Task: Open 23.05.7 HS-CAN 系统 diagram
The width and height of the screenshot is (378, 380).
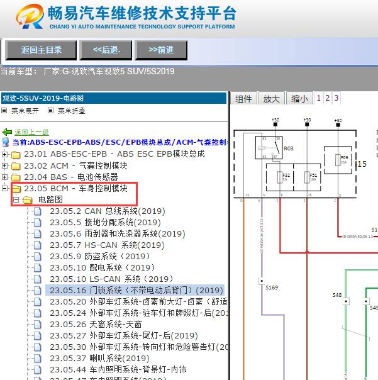Action: coord(107,245)
